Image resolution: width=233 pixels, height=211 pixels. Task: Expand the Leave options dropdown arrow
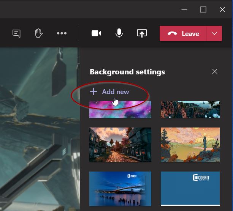(x=214, y=34)
